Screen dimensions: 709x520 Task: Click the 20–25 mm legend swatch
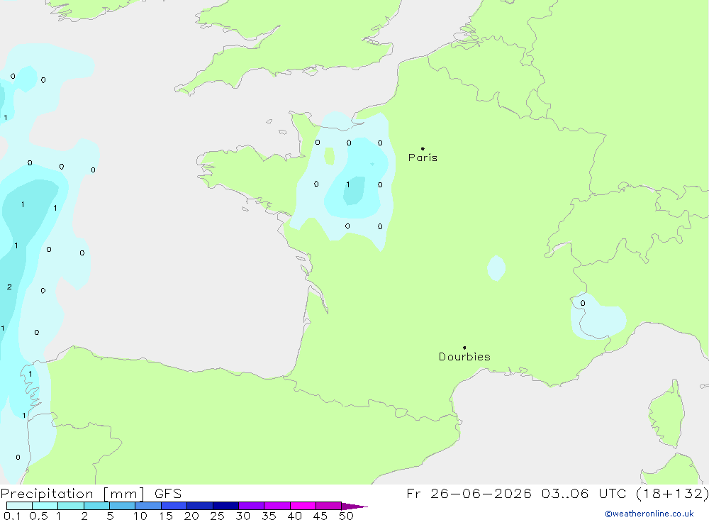point(200,506)
